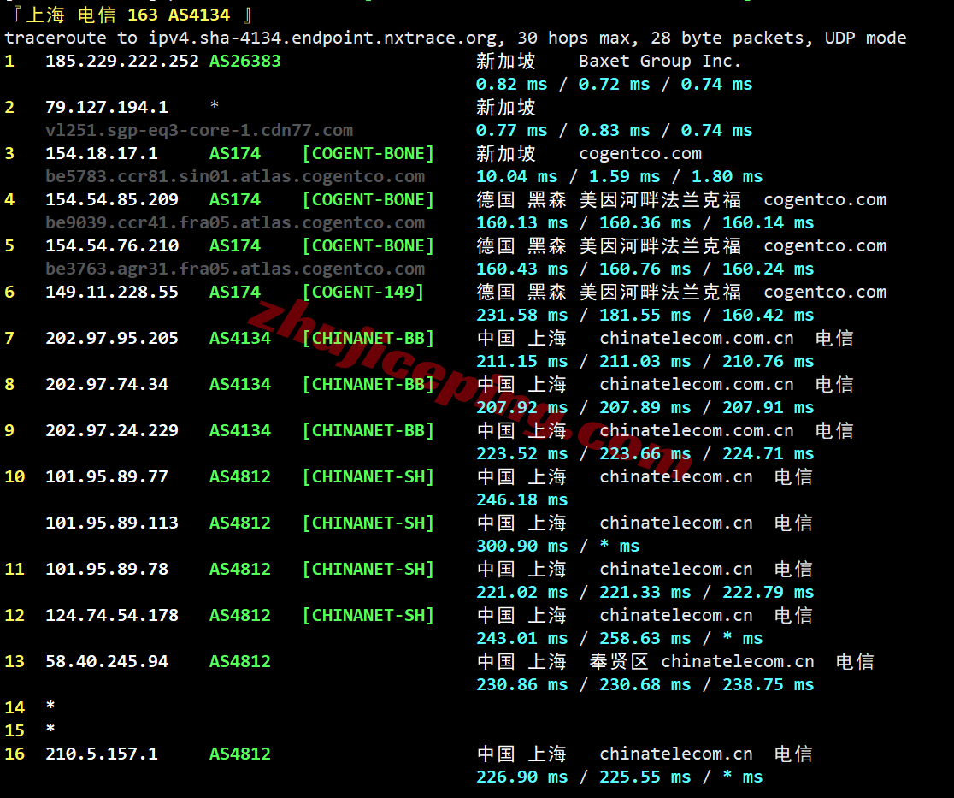954x798 pixels.
Task: Select IP address 58.40.245.94
Action: coord(106,661)
